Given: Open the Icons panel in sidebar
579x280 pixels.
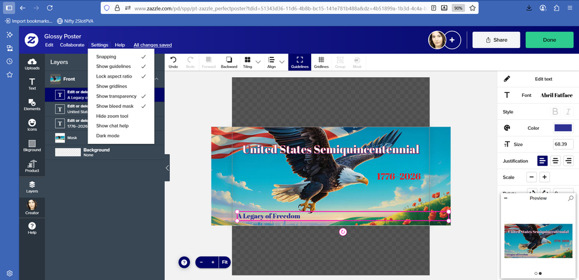Looking at the screenshot, I should (32, 125).
